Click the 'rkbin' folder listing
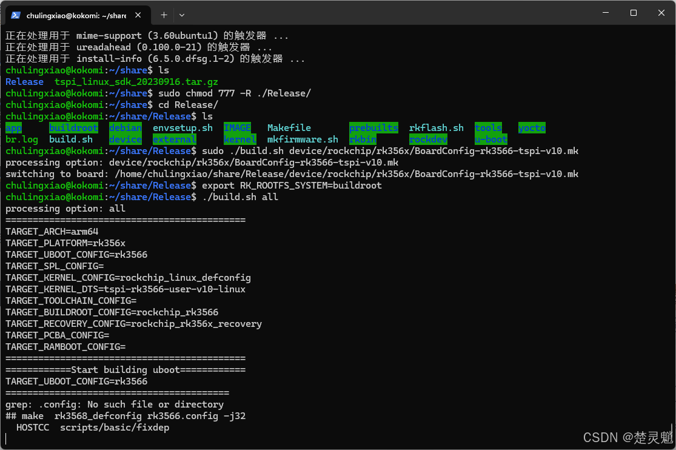676x450 pixels. coord(363,139)
